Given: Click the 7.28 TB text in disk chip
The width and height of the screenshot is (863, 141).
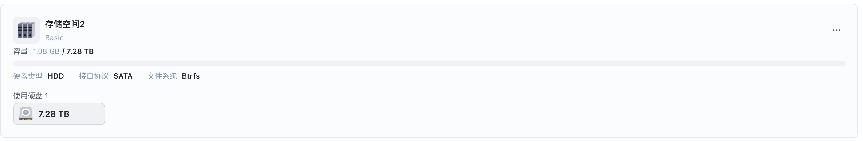Looking at the screenshot, I should coord(54,114).
